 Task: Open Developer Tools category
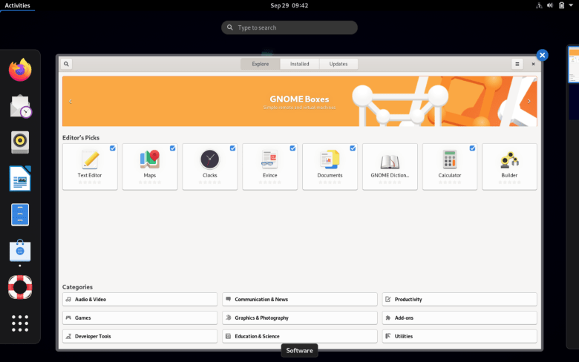pyautogui.click(x=140, y=336)
